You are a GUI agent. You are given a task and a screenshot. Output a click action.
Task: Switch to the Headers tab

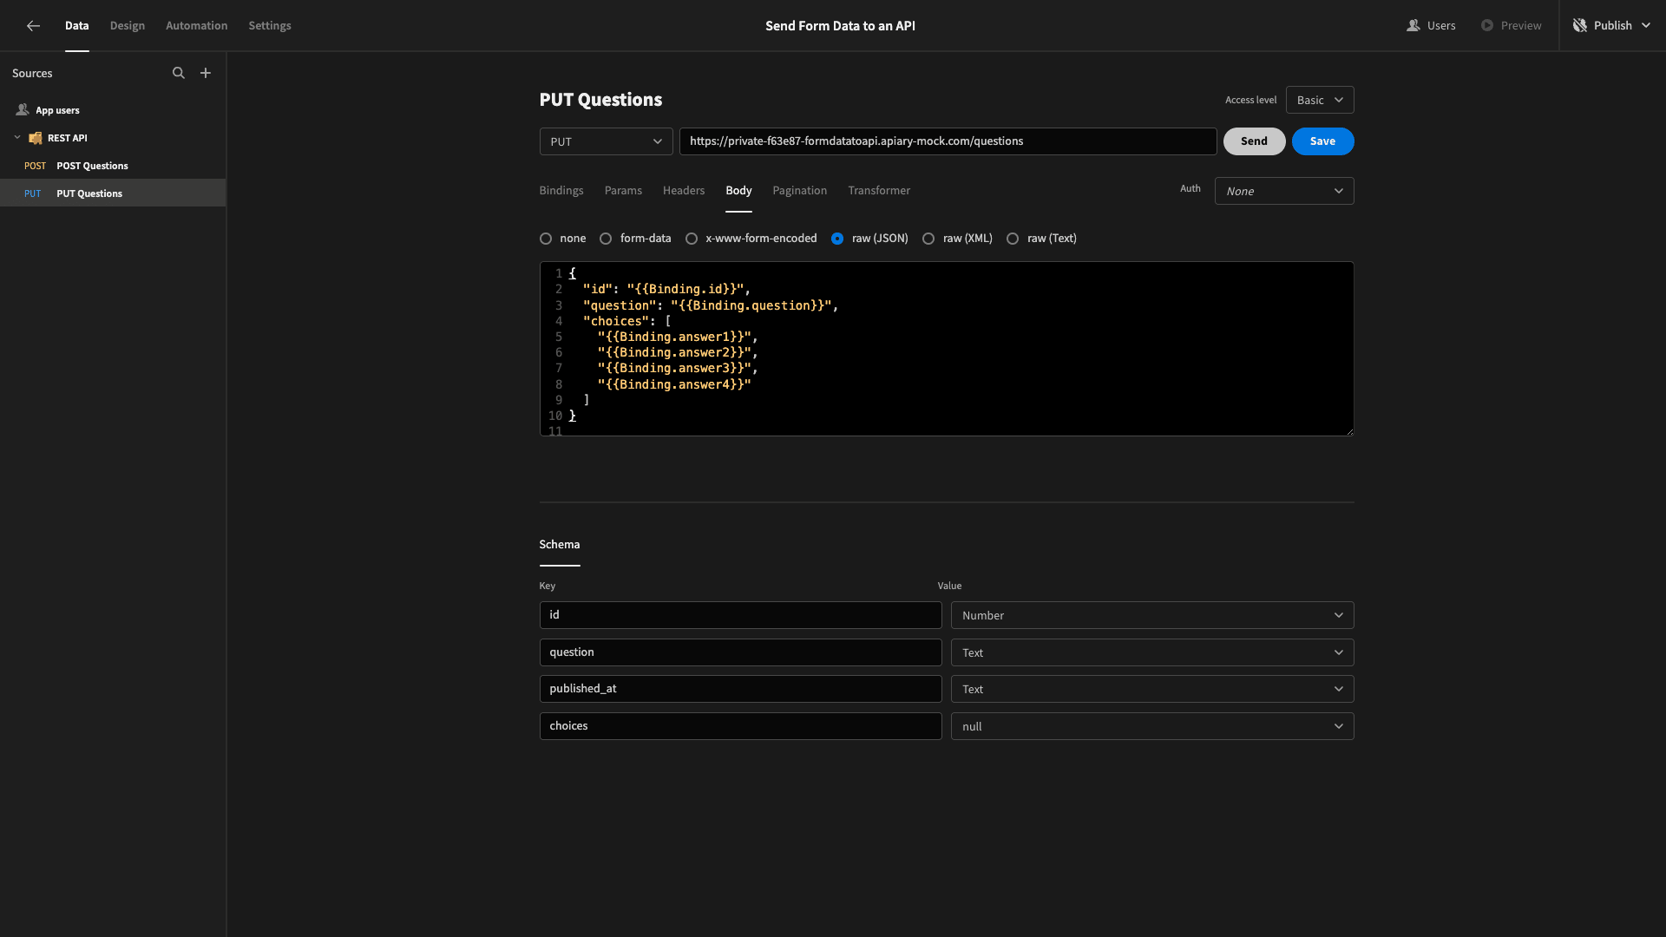683,190
